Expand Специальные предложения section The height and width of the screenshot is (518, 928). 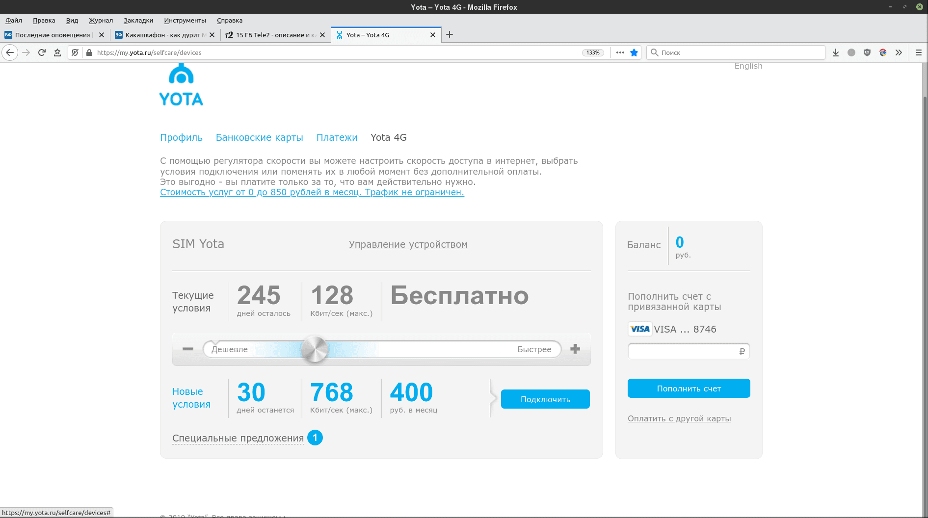pos(238,438)
